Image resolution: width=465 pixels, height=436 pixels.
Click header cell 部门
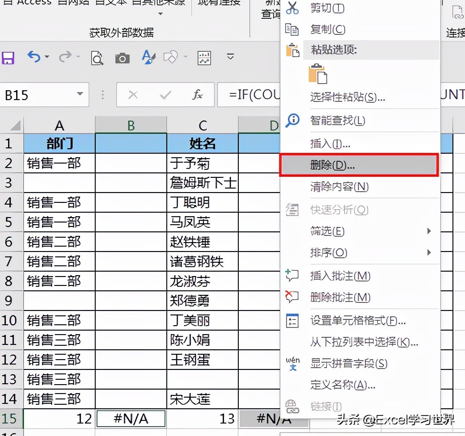pyautogui.click(x=59, y=143)
